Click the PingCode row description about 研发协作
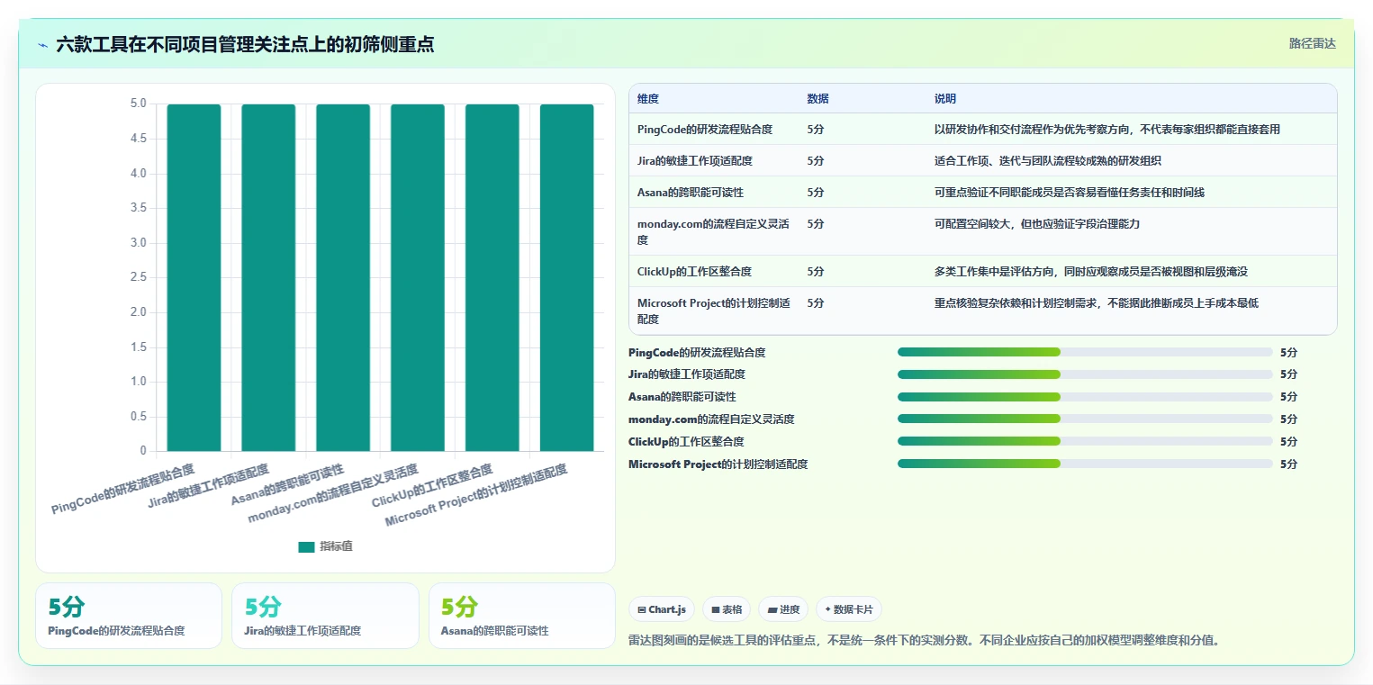 [x=1107, y=130]
